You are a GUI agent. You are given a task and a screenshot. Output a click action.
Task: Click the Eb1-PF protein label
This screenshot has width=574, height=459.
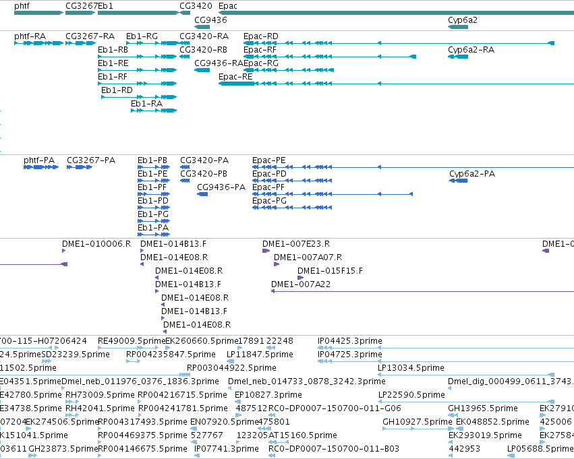[152, 187]
